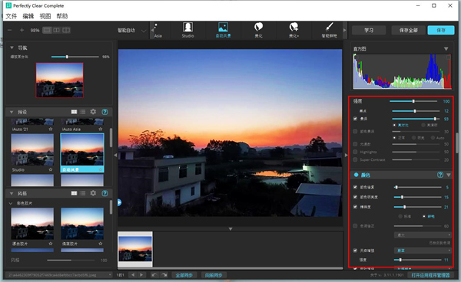This screenshot has width=461, height=282.
Task: Collapse the 颜色 section triangle
Action: [449, 175]
